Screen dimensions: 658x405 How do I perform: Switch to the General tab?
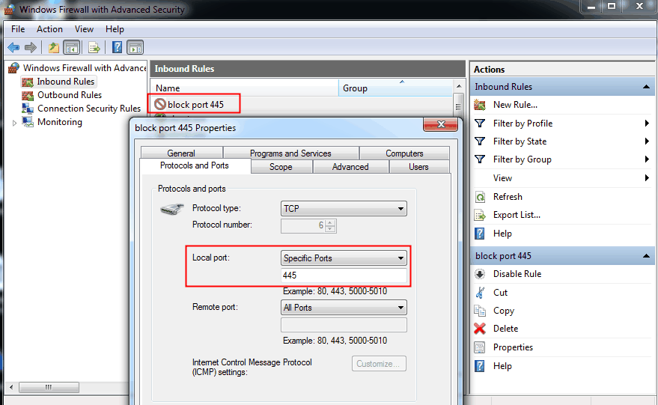pos(181,153)
